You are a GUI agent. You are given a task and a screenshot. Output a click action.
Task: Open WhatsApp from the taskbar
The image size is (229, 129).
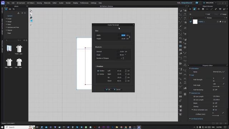coord(86,127)
